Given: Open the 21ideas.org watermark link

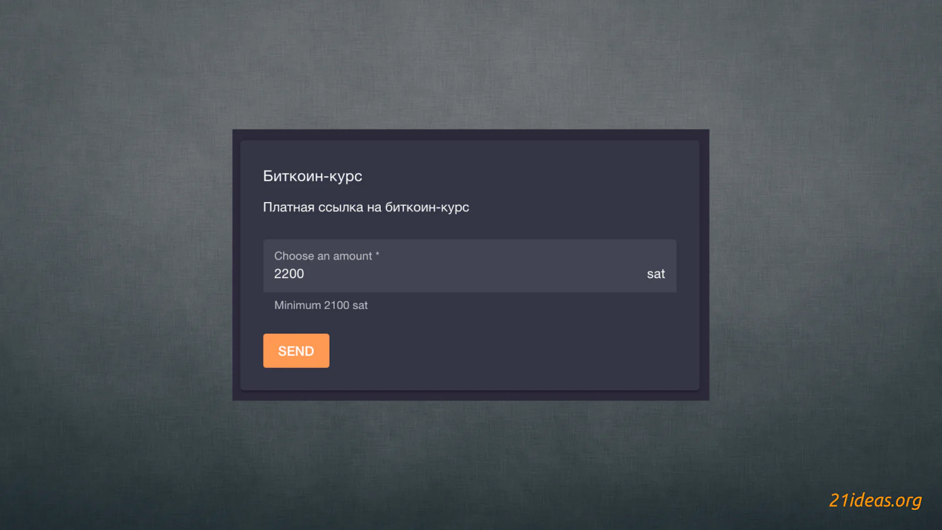Looking at the screenshot, I should (875, 500).
